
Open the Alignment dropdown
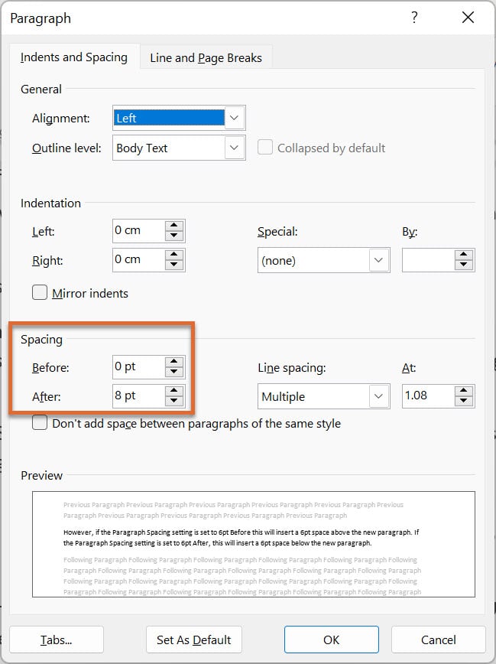click(235, 118)
